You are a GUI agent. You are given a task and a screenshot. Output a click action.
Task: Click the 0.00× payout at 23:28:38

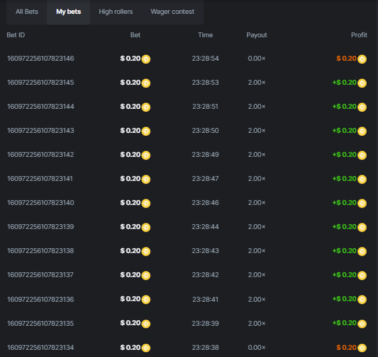pos(256,347)
